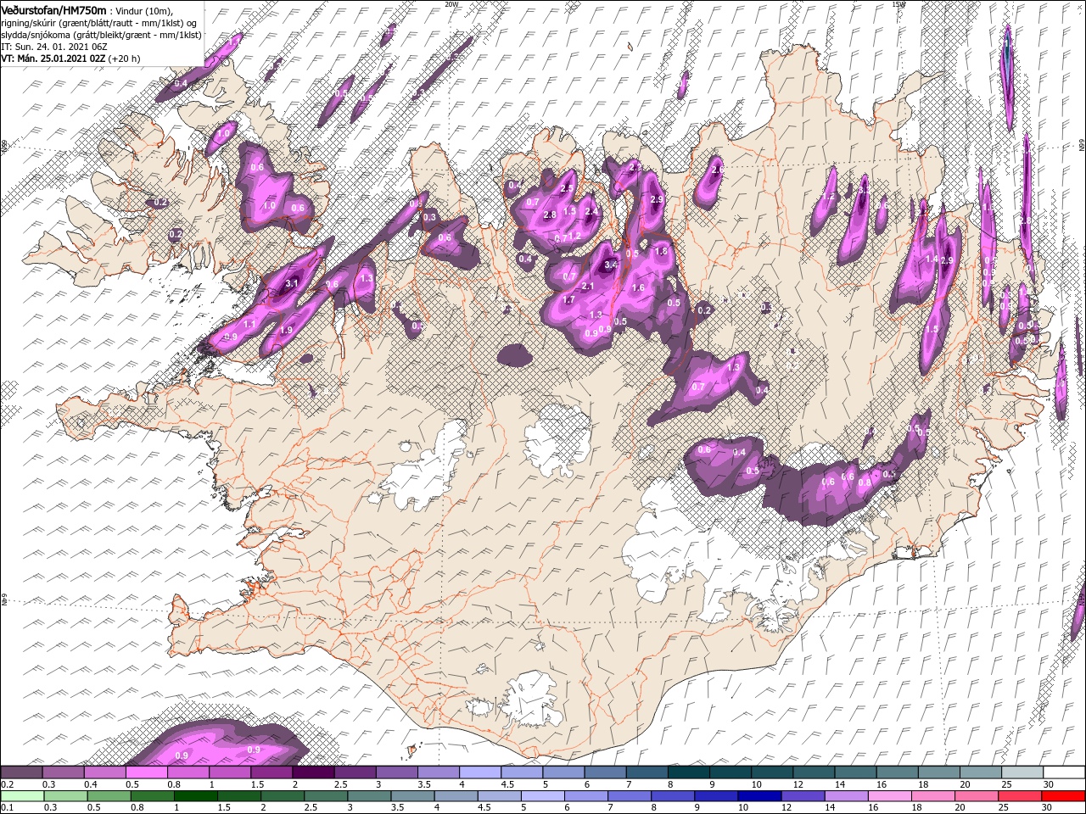This screenshot has width=1086, height=814.
Task: Click the 'Vindur (10m)' label in header
Action: [x=143, y=10]
